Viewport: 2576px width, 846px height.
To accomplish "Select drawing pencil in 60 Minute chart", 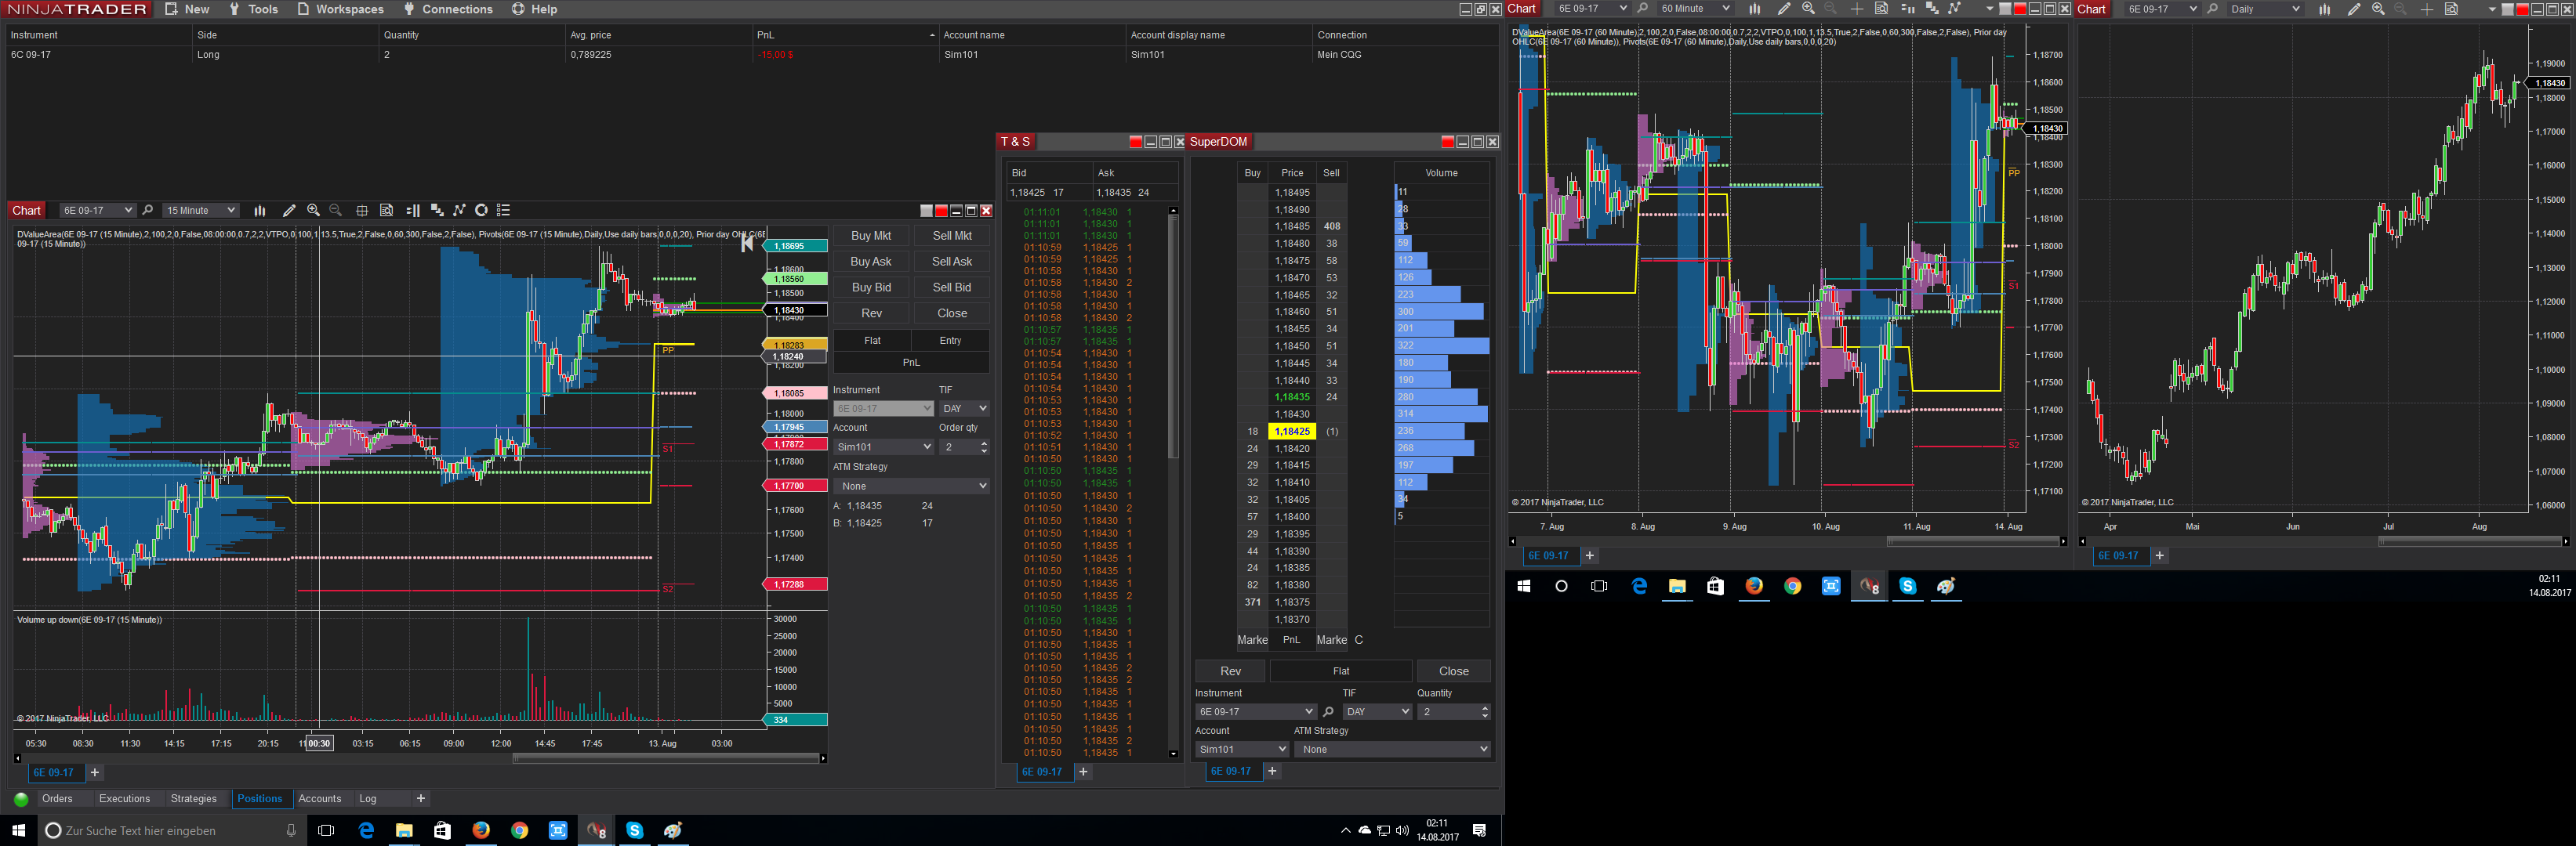I will pos(1784,9).
